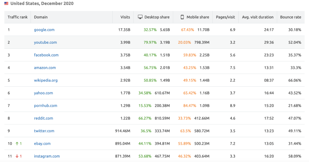Click the 30.18% bounce rate for google.com
This screenshot has width=309, height=162.
pyautogui.click(x=295, y=30)
